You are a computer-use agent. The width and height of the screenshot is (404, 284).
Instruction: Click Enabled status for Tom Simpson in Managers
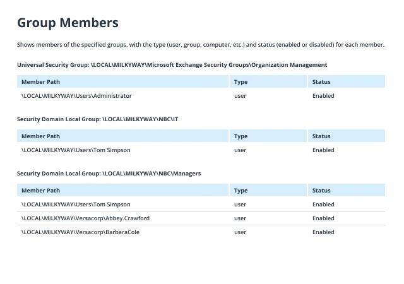(x=323, y=204)
